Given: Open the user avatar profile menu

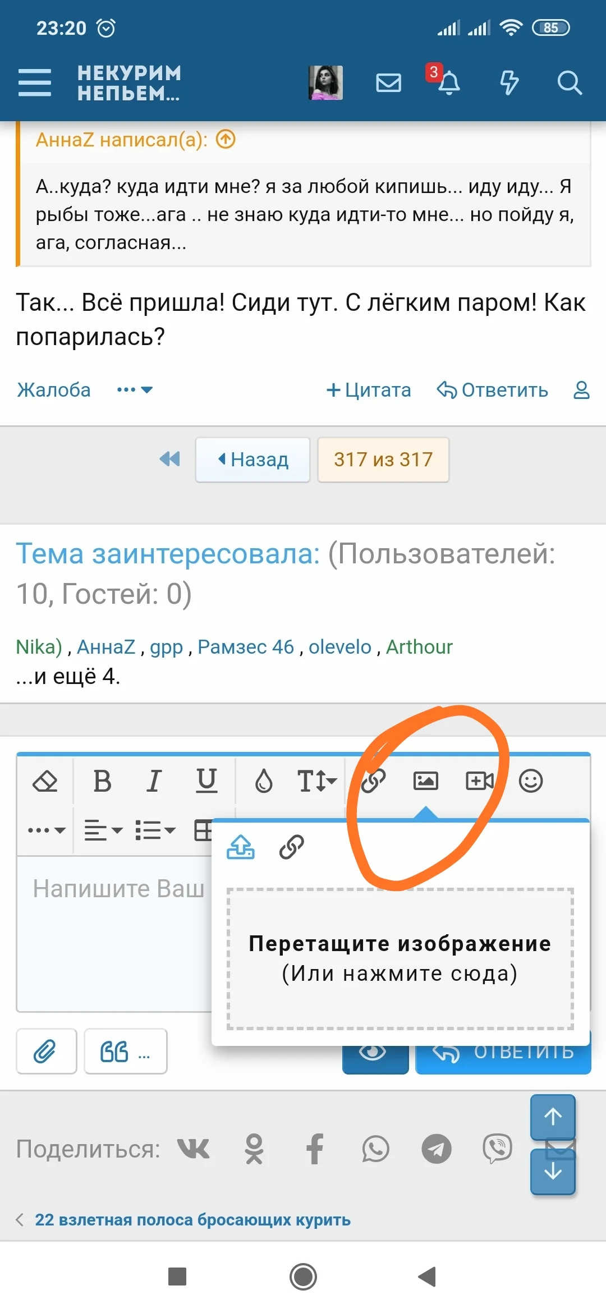Looking at the screenshot, I should (x=326, y=82).
